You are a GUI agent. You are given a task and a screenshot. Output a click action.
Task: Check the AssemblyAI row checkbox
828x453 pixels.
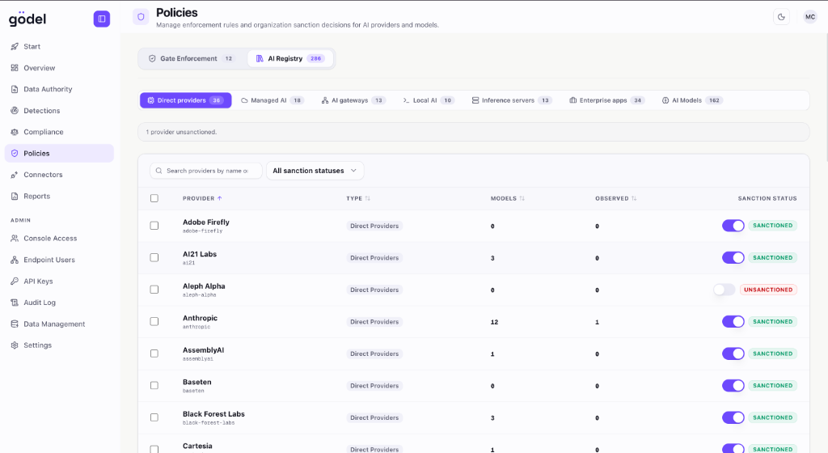tap(154, 354)
